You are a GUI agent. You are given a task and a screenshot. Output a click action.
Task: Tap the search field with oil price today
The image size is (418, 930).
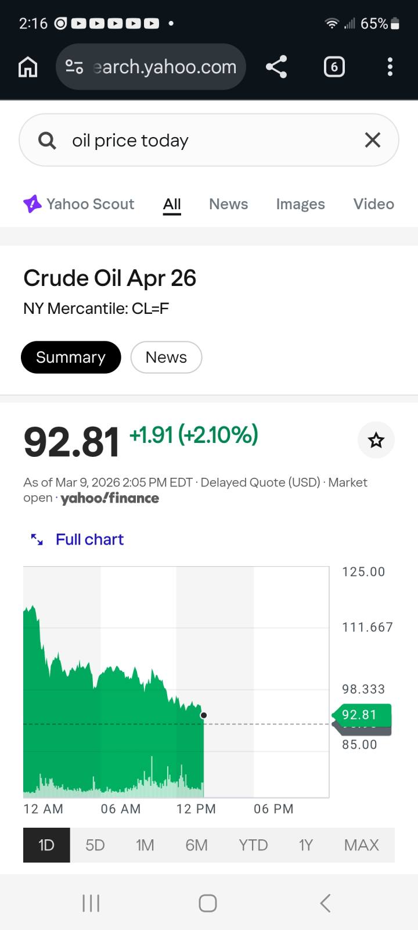(209, 141)
